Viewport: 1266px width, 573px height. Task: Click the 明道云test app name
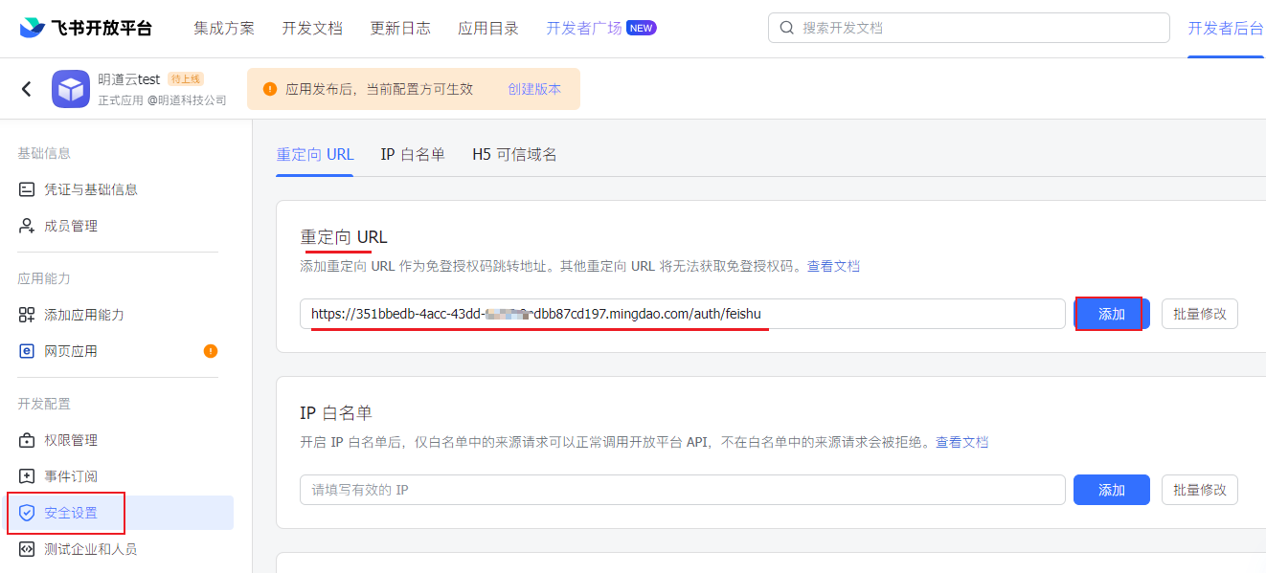click(128, 79)
